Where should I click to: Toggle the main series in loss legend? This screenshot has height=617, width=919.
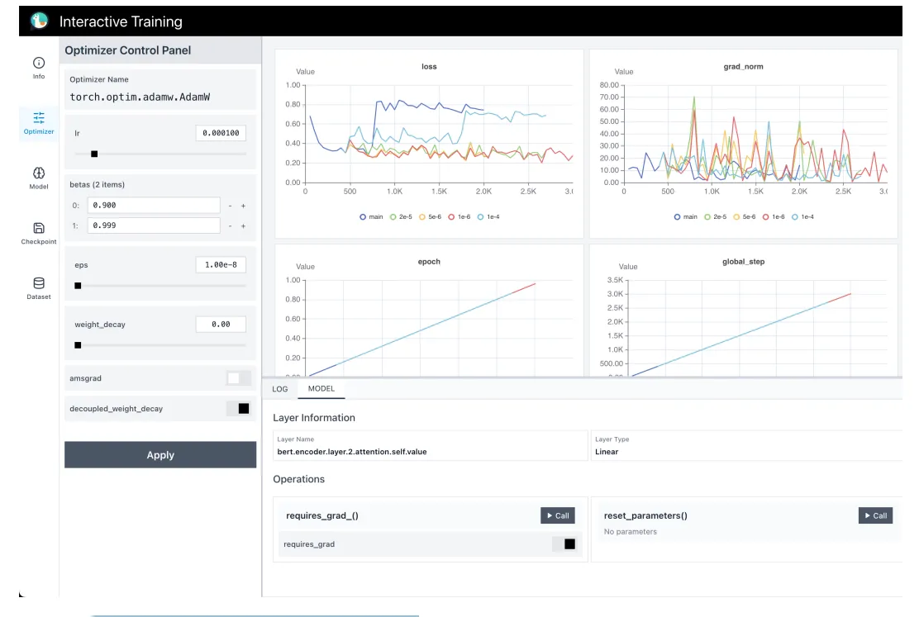click(x=371, y=216)
